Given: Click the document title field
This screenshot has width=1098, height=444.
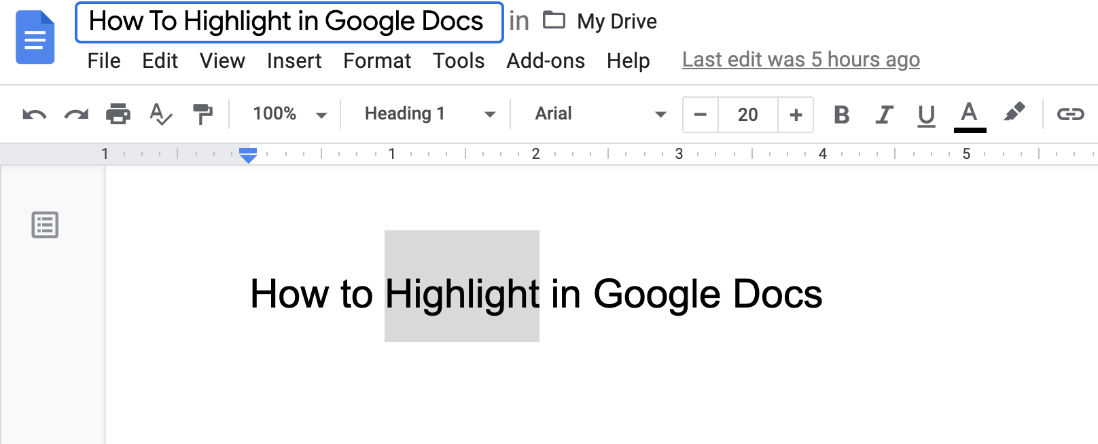Looking at the screenshot, I should pos(289,22).
